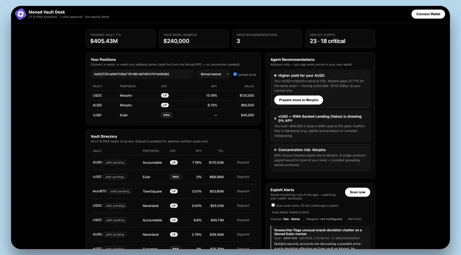Click PROTOCOL column header in Vault Directory

[151, 151]
